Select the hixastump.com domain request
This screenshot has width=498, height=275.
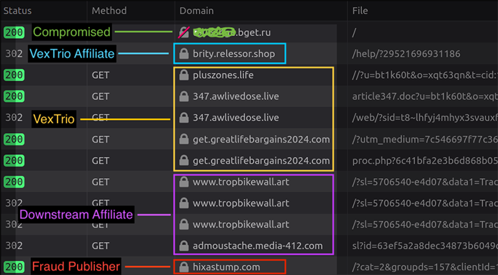(x=226, y=267)
